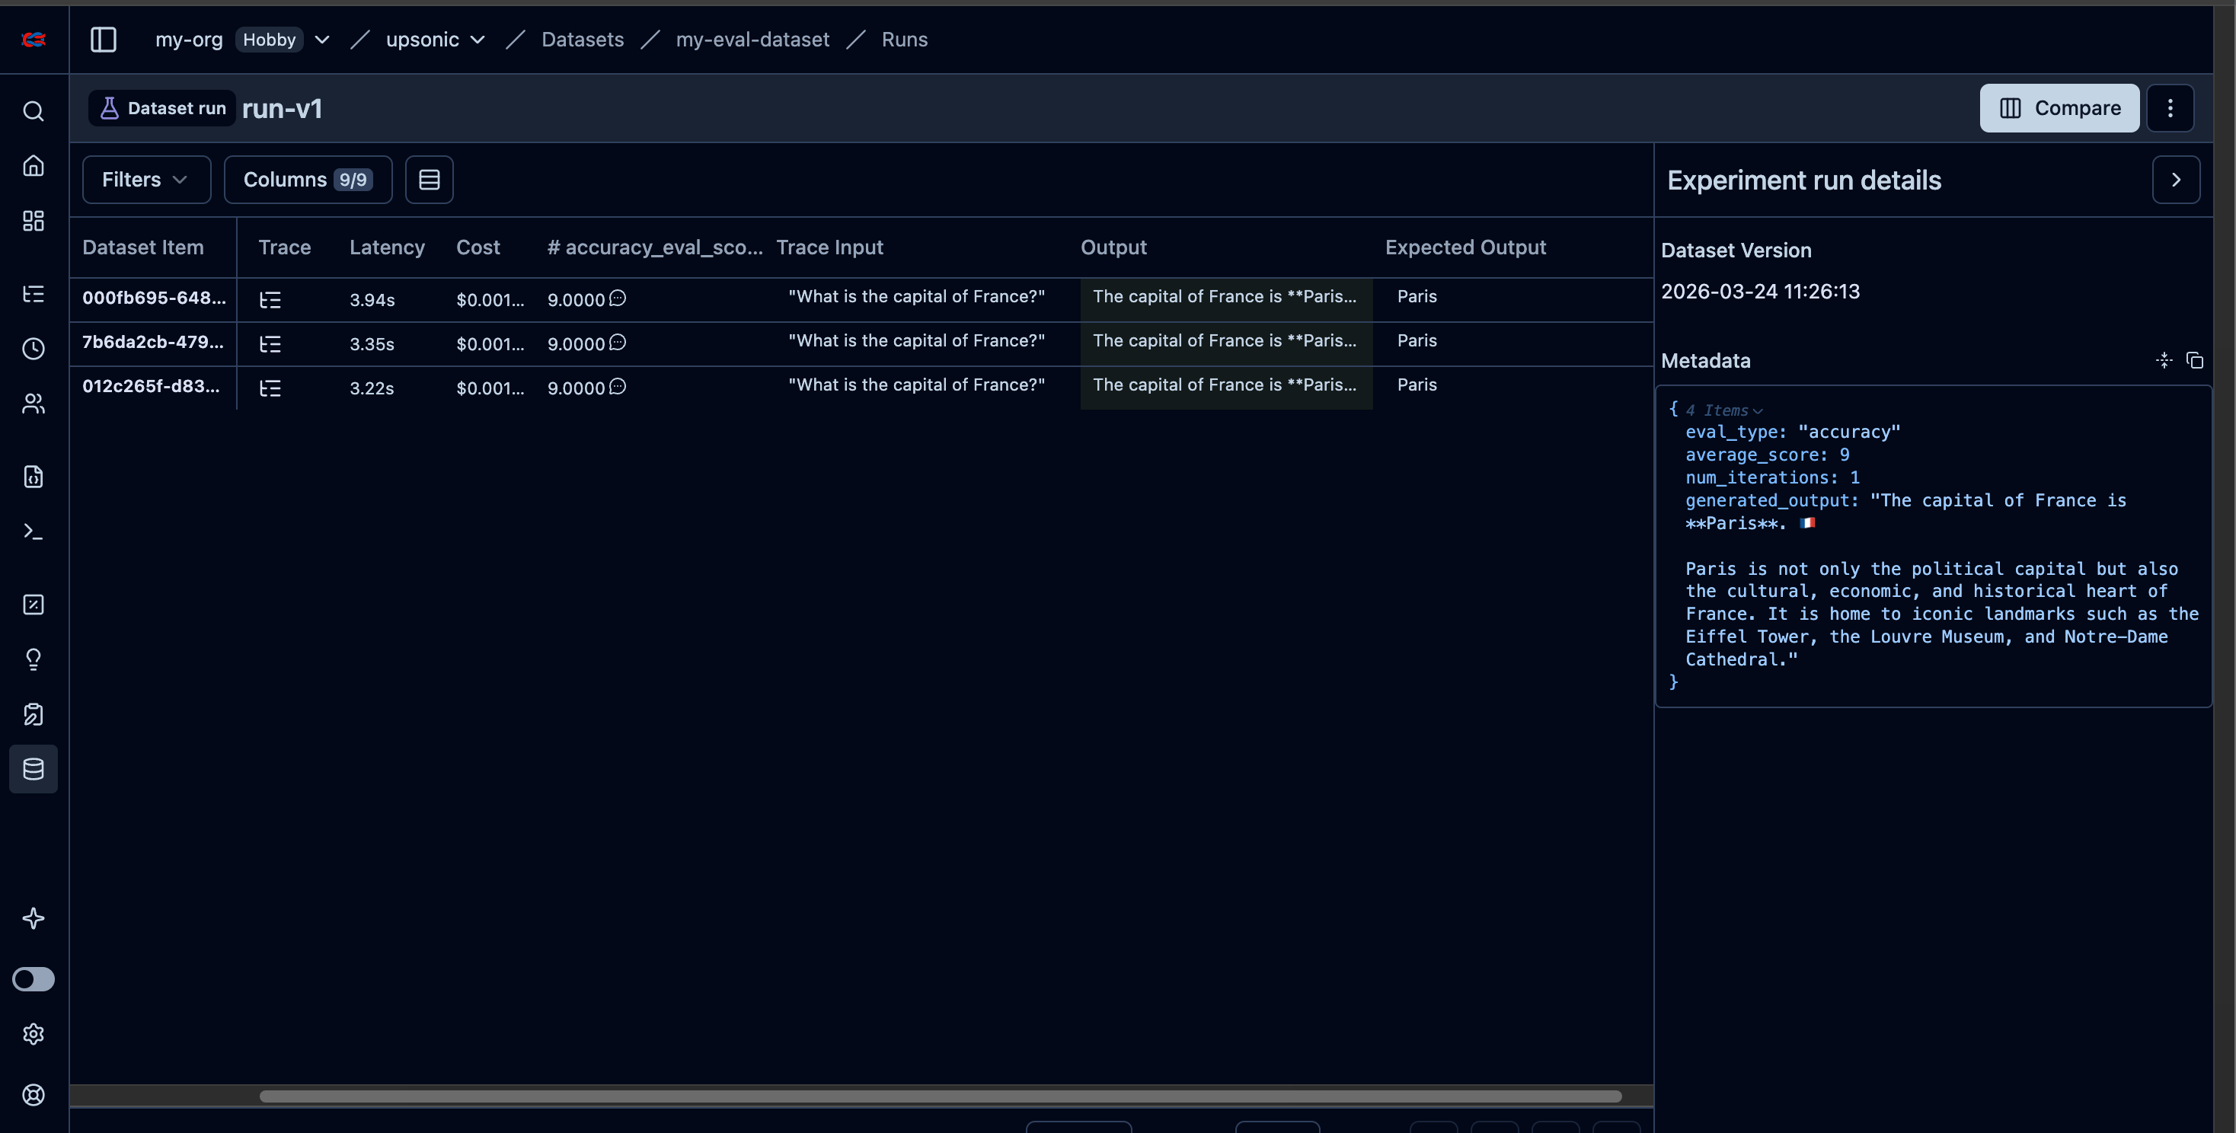
Task: Click the horizontal table scrollbar
Action: click(x=940, y=1096)
